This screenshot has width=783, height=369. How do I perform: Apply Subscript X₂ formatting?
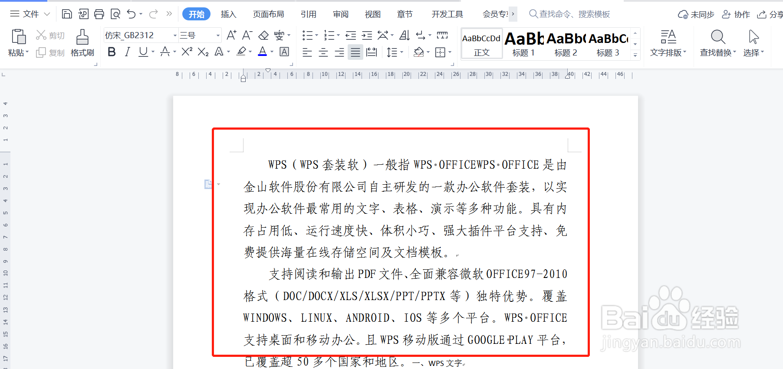click(x=203, y=52)
